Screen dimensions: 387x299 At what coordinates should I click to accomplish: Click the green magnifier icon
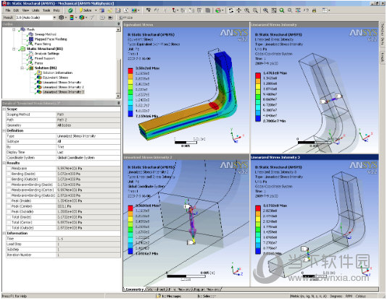coord(282,10)
